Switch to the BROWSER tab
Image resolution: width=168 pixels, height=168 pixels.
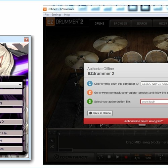click(x=120, y=24)
